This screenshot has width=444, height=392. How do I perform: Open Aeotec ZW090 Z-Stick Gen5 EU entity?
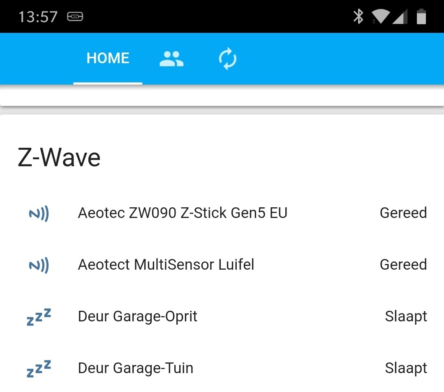(x=183, y=213)
